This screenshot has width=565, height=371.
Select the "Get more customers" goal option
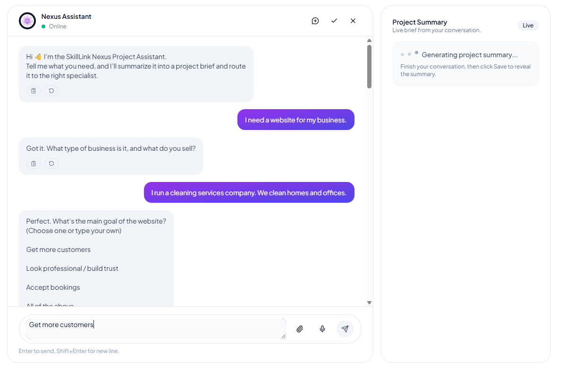(x=58, y=249)
